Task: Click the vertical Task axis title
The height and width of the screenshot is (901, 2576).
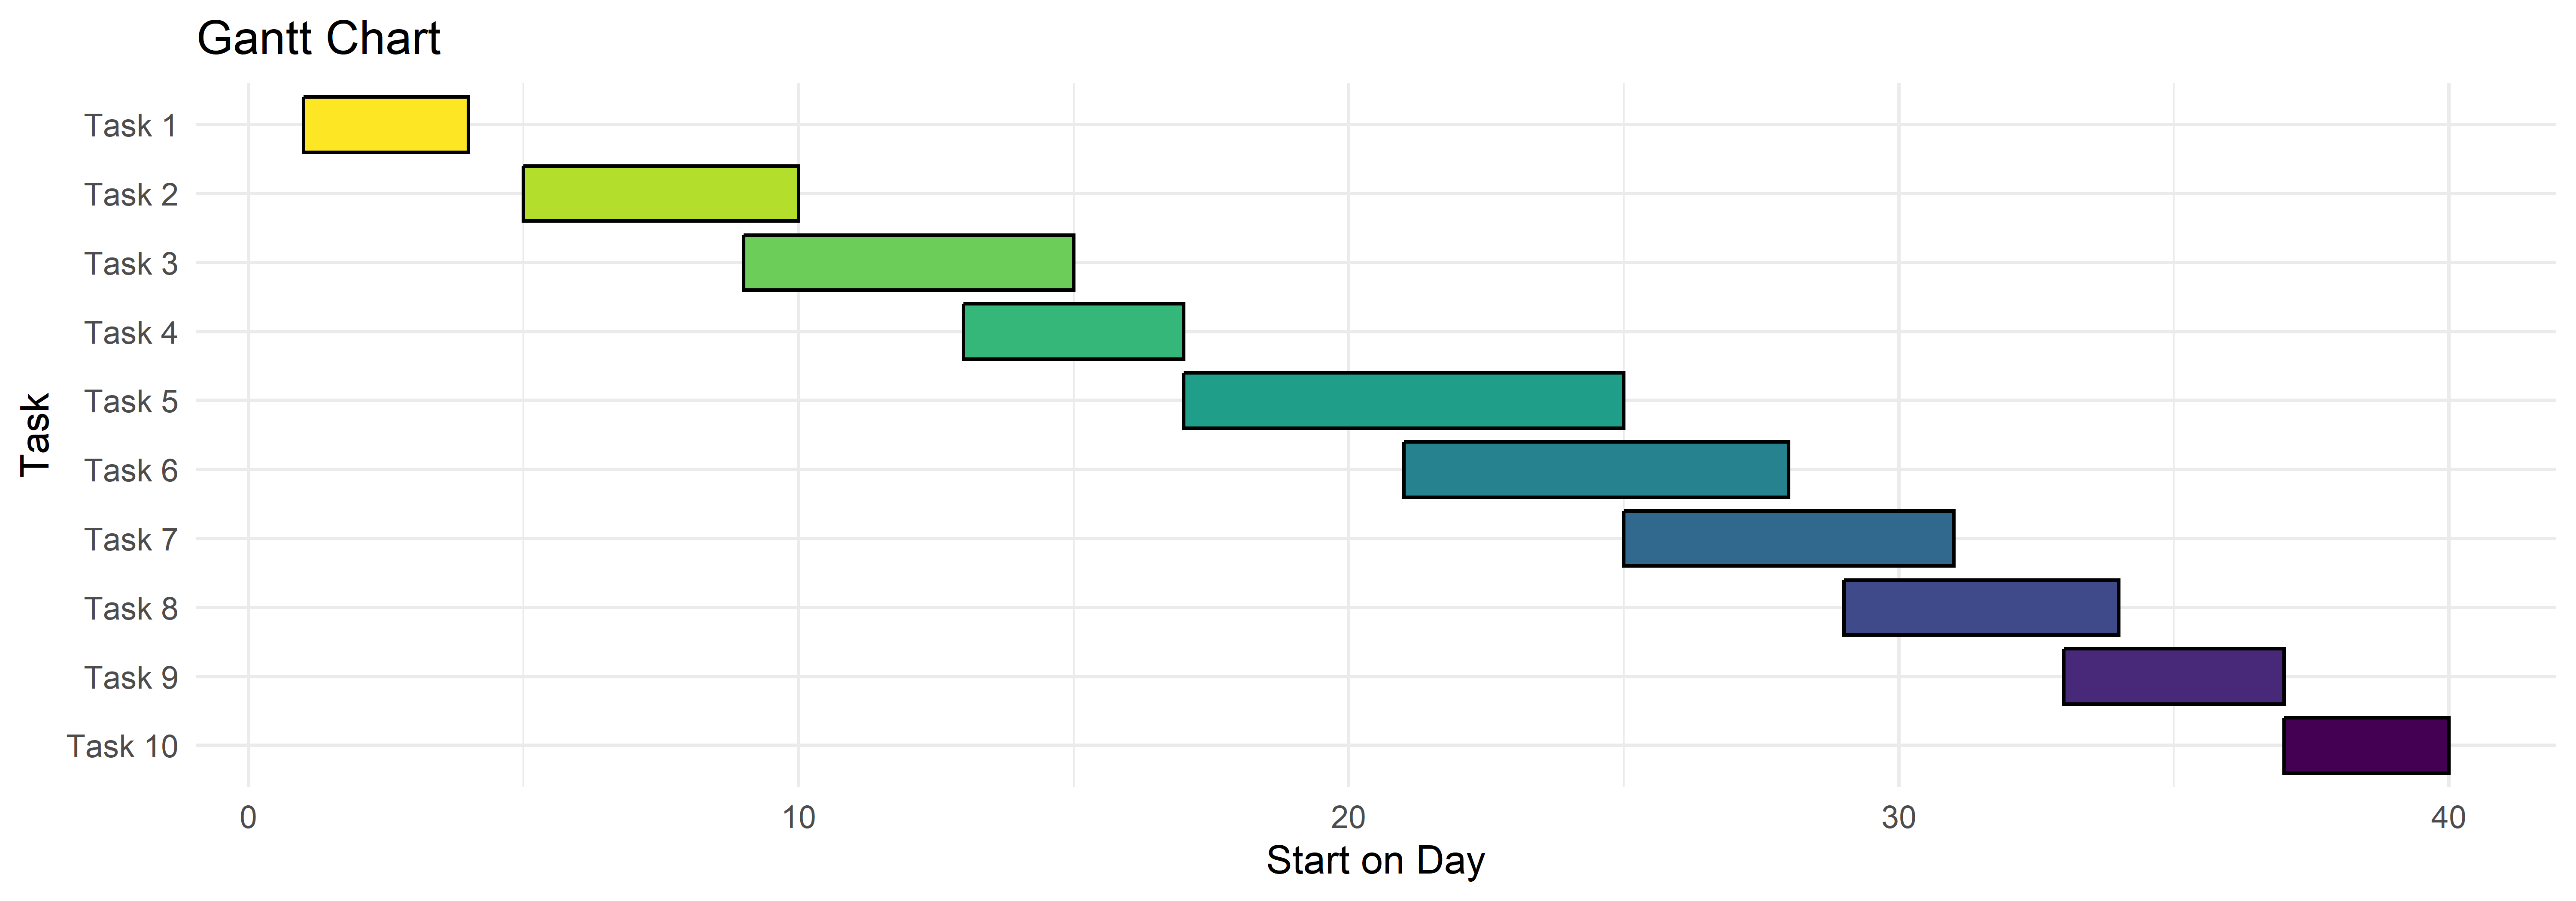Action: coord(35,435)
